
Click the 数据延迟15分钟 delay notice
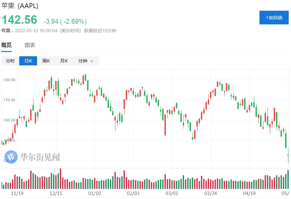point(100,31)
